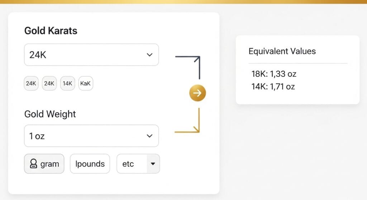Image resolution: width=367 pixels, height=200 pixels.
Task: Click the 24K value in Gold Karats field
Action: tap(38, 55)
